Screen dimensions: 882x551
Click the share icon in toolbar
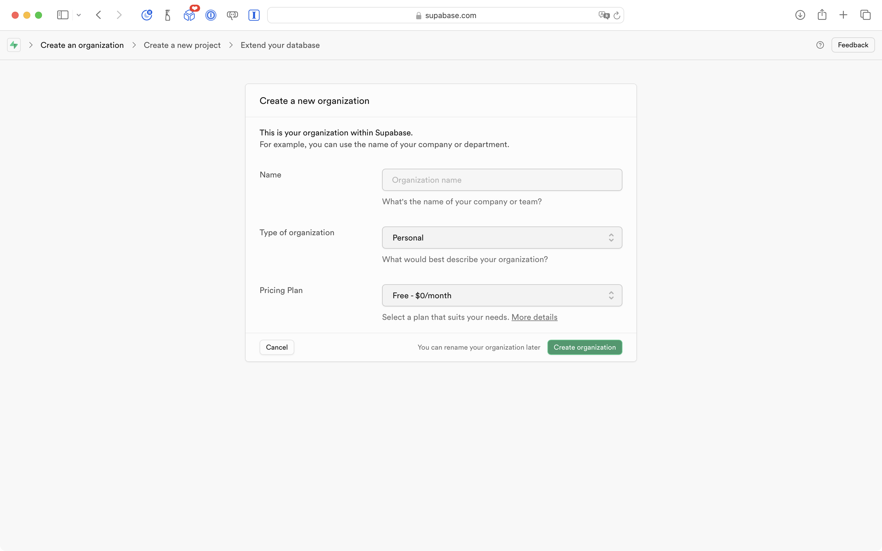point(822,15)
